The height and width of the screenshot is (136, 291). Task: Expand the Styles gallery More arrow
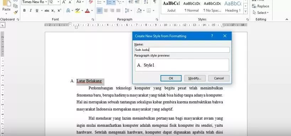(x=245, y=11)
